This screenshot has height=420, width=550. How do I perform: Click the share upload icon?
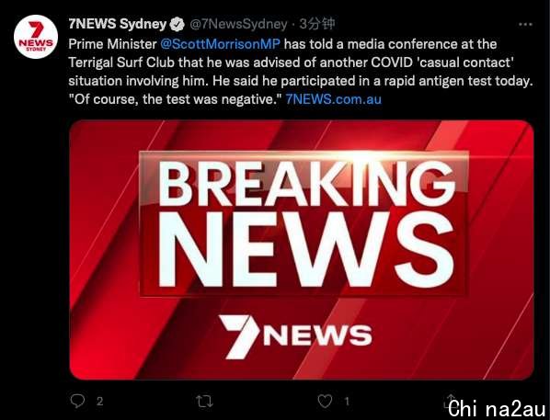pos(451,401)
